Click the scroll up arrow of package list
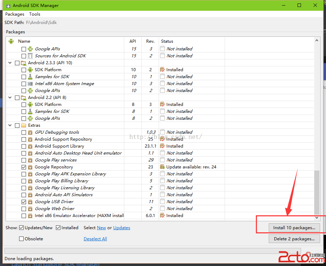The width and height of the screenshot is (326, 266). point(317,40)
